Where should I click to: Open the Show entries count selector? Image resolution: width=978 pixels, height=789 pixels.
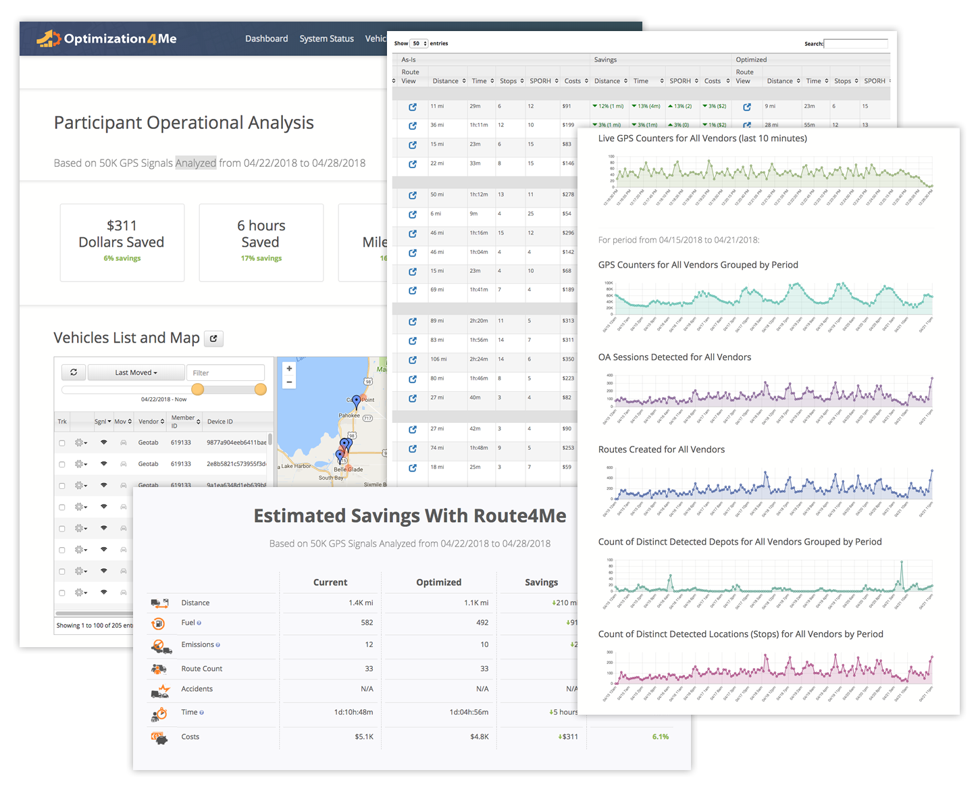click(x=419, y=43)
